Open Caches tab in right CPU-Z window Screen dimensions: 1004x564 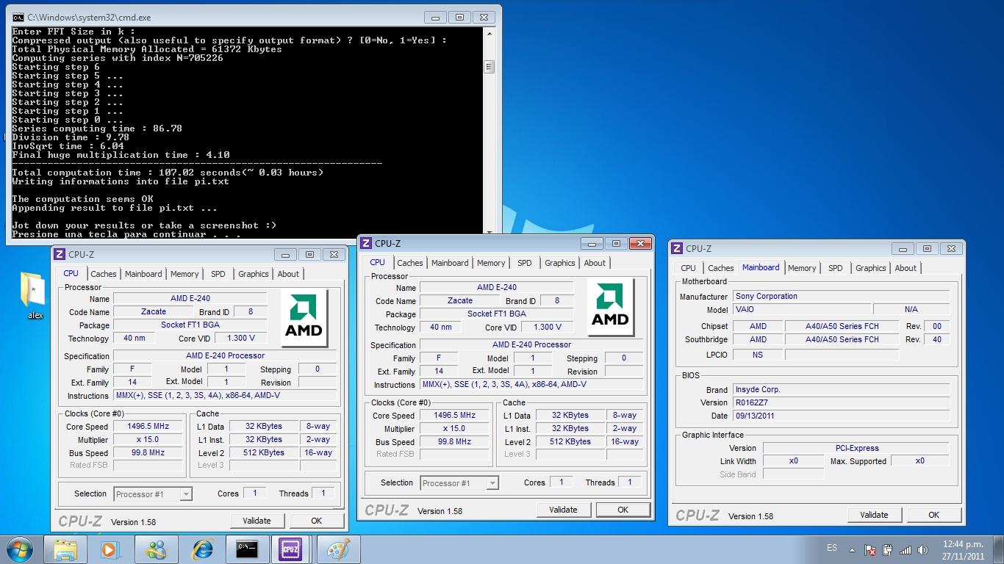click(721, 268)
